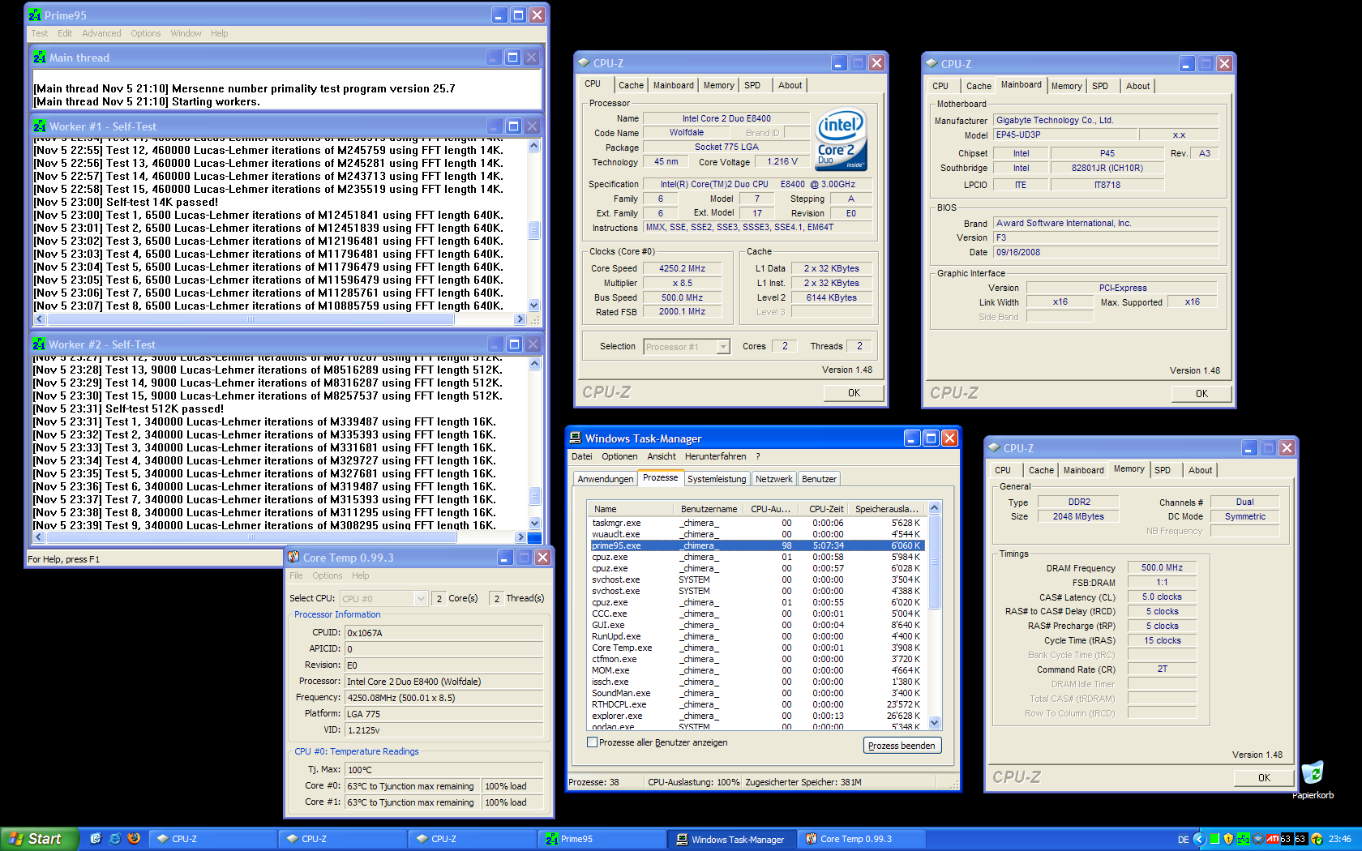
Task: Select the explorer.exe process row
Action: (x=756, y=716)
